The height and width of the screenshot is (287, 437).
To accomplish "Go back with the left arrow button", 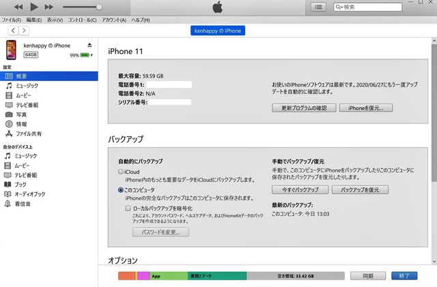I will pos(13,31).
